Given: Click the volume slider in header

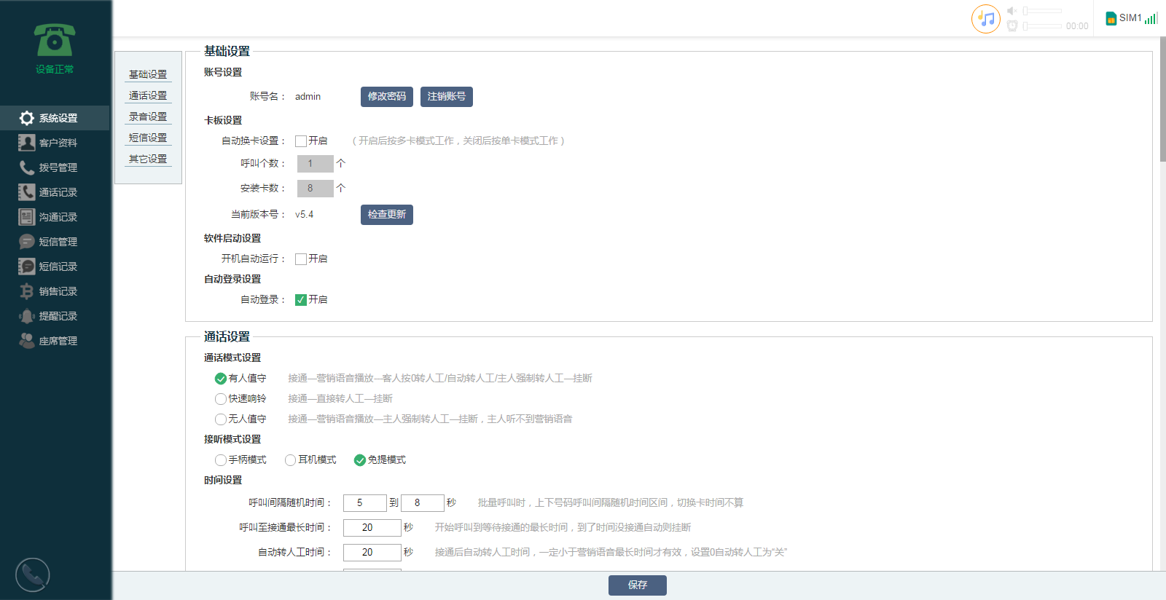Looking at the screenshot, I should (x=1043, y=11).
